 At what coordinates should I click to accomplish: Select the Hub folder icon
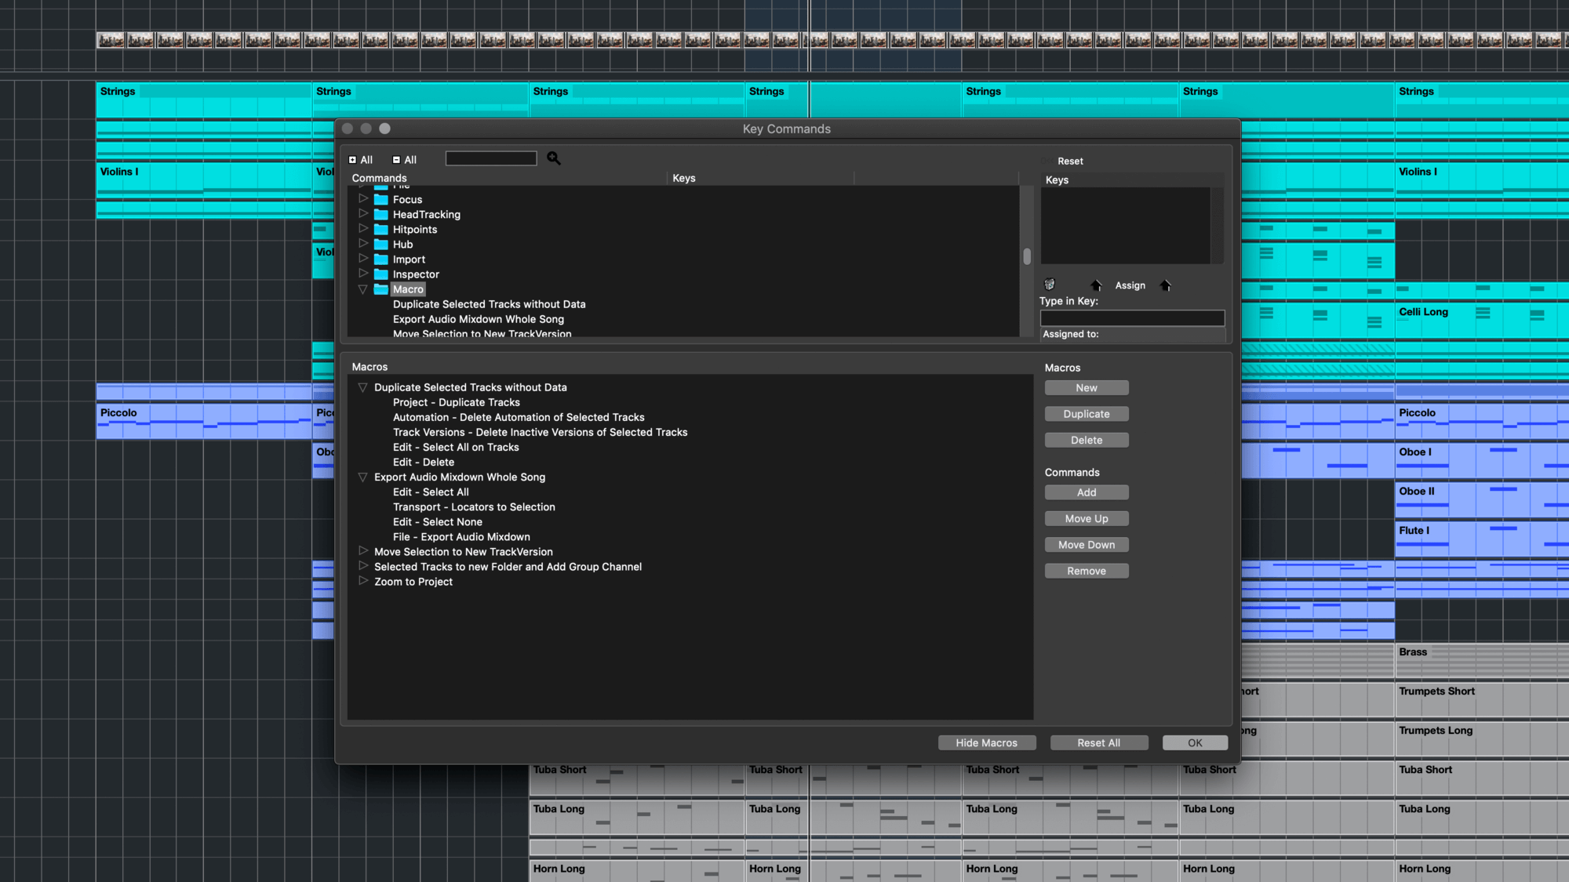pyautogui.click(x=381, y=244)
